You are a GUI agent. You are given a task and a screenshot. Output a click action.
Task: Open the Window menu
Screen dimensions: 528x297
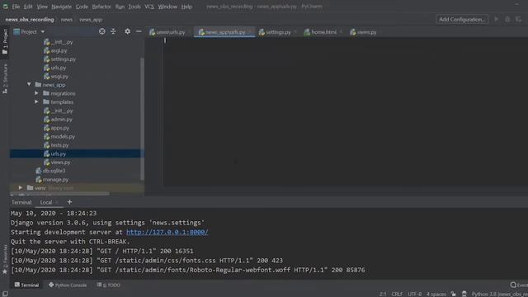[167, 7]
